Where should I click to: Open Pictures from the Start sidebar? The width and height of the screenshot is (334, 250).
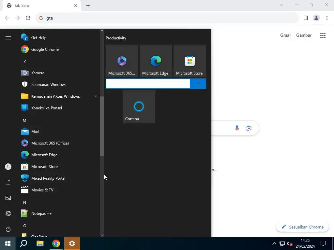coord(8,198)
